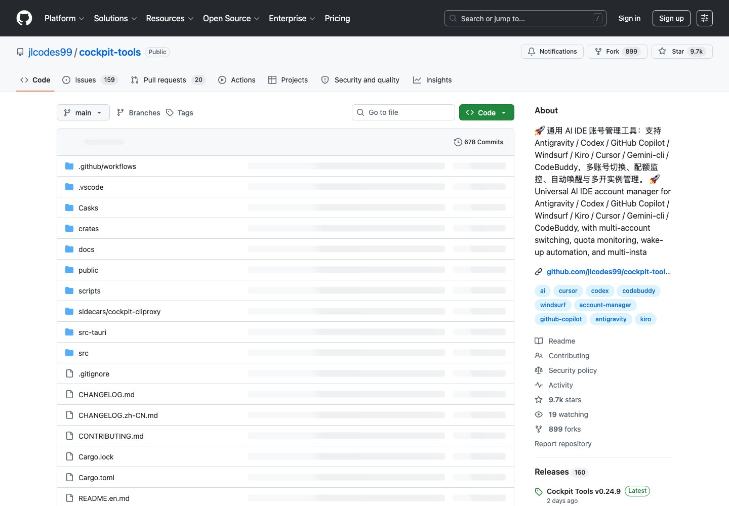Open the Tags list
This screenshot has height=506, width=729.
(x=180, y=113)
